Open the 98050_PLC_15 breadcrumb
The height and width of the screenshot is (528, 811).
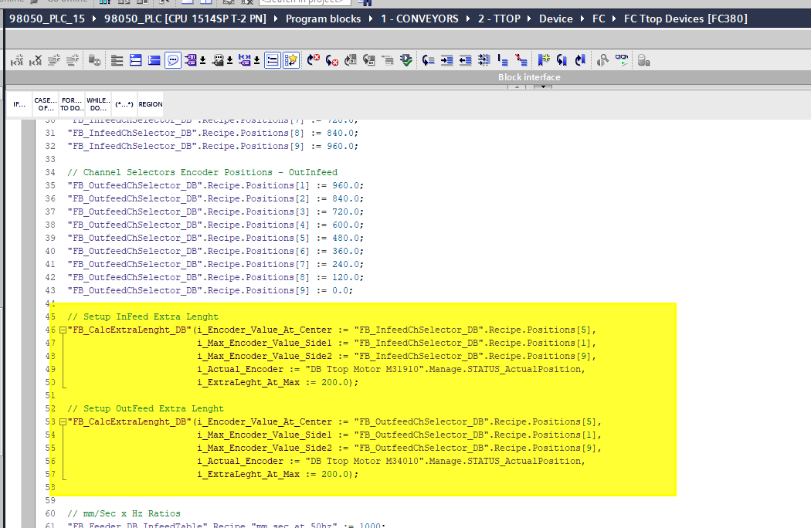[x=47, y=19]
